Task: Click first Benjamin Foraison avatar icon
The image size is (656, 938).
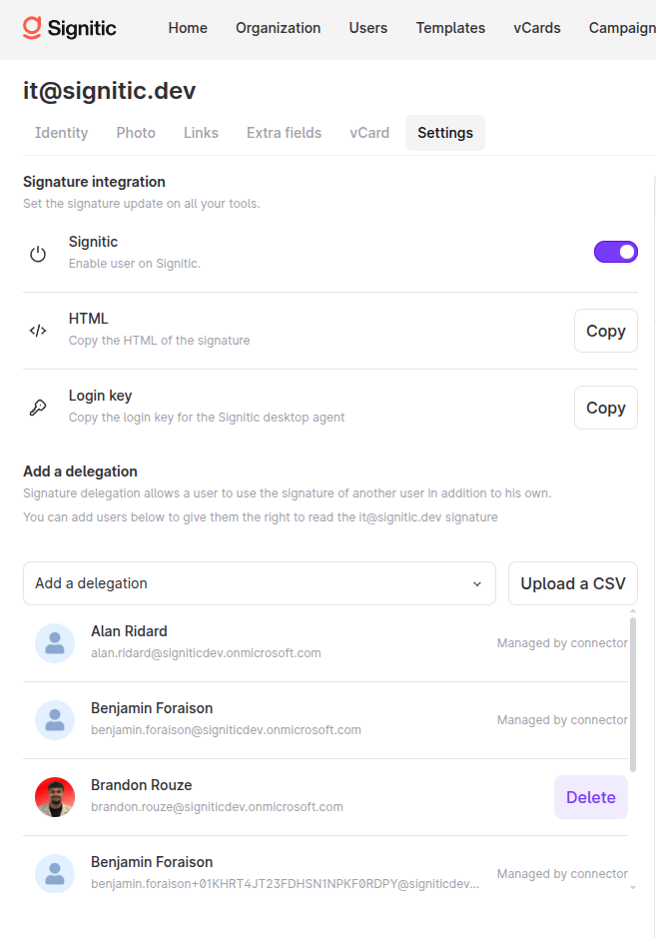Action: point(55,720)
